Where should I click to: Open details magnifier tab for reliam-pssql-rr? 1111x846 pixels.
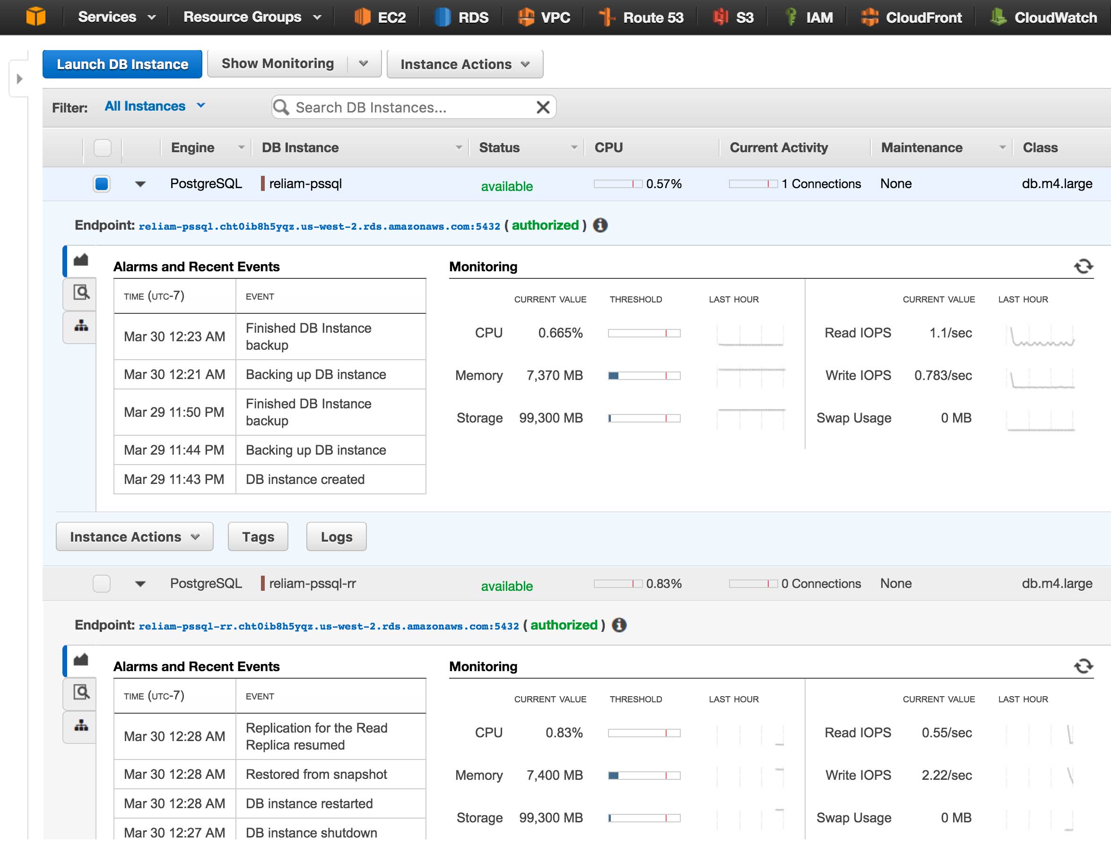[81, 692]
